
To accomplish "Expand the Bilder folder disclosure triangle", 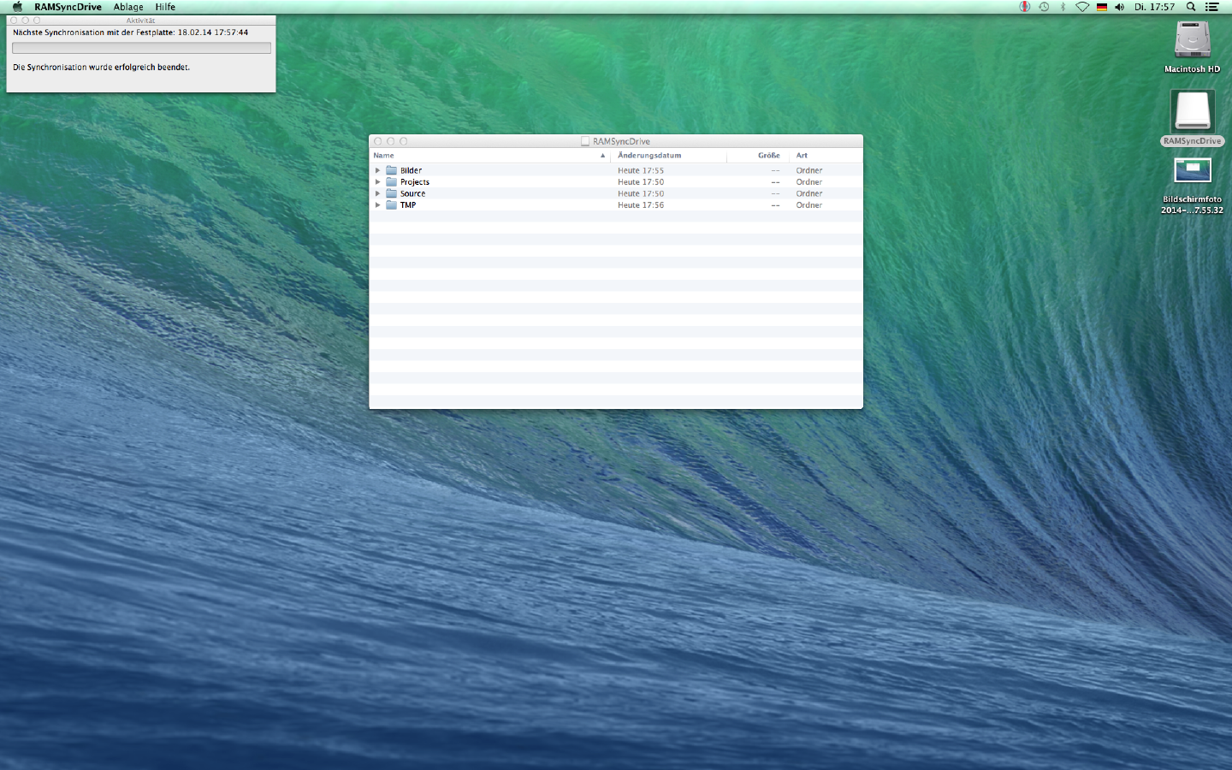I will [377, 170].
